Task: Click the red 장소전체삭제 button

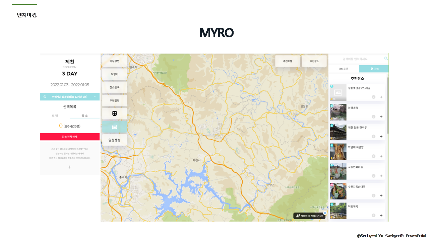Action: (70, 137)
